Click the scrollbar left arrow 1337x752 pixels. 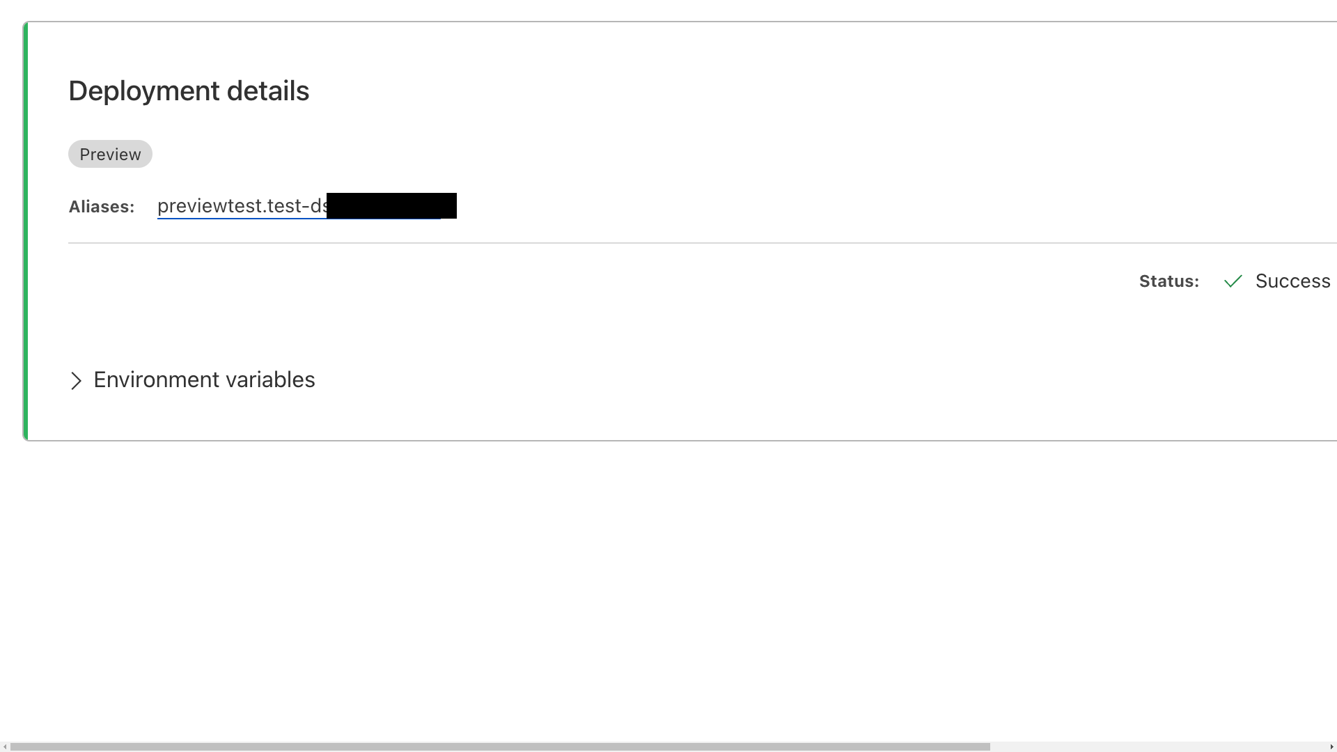(5, 746)
